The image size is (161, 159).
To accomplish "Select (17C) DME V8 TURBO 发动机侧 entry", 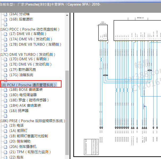I will tap(28, 54).
